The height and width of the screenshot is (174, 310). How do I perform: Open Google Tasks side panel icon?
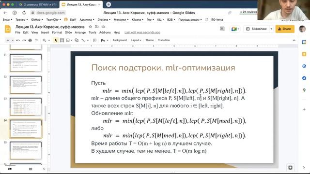point(304,66)
